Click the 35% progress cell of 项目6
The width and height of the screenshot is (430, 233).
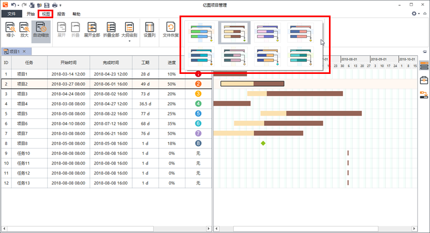(x=171, y=124)
